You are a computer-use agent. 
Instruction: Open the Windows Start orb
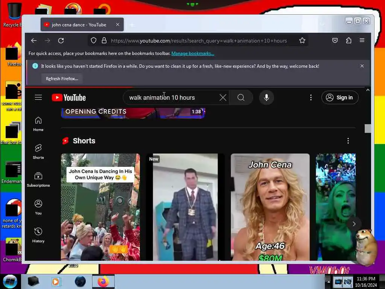[10, 281]
